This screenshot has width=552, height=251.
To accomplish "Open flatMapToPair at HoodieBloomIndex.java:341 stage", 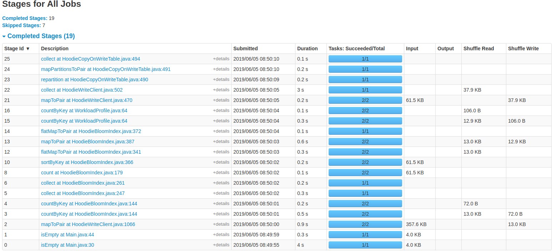I will (91, 152).
